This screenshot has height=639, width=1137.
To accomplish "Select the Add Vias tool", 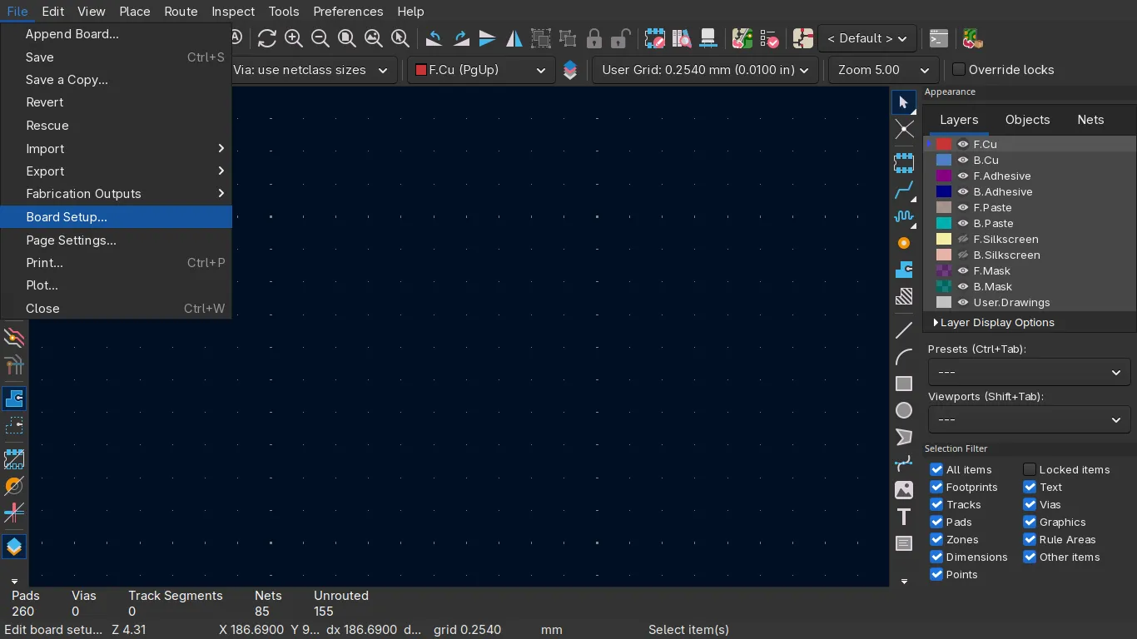I will click(904, 243).
